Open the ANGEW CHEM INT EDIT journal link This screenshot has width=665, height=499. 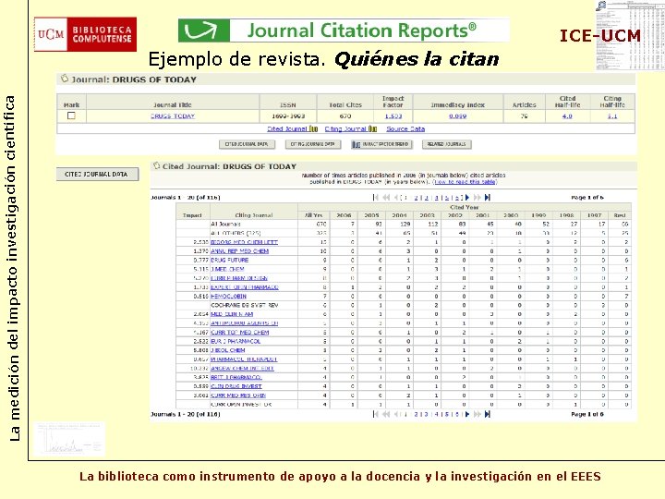coord(242,369)
